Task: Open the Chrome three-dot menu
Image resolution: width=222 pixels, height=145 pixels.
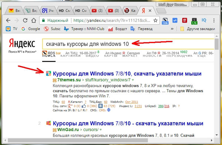Action: 214,21
